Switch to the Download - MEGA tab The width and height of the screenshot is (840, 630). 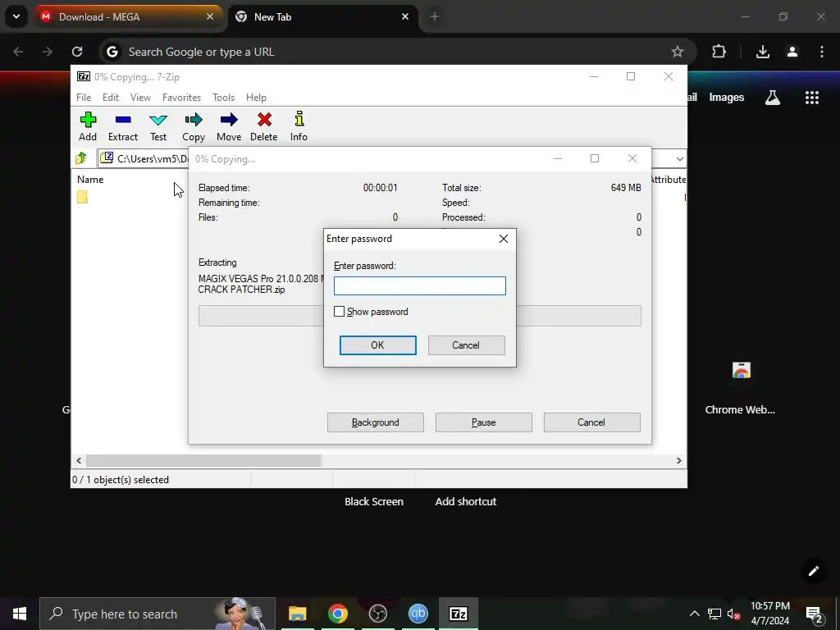coord(127,16)
